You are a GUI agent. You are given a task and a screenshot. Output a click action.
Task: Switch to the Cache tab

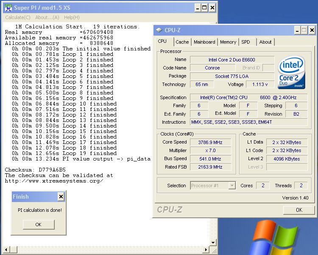pyautogui.click(x=182, y=42)
